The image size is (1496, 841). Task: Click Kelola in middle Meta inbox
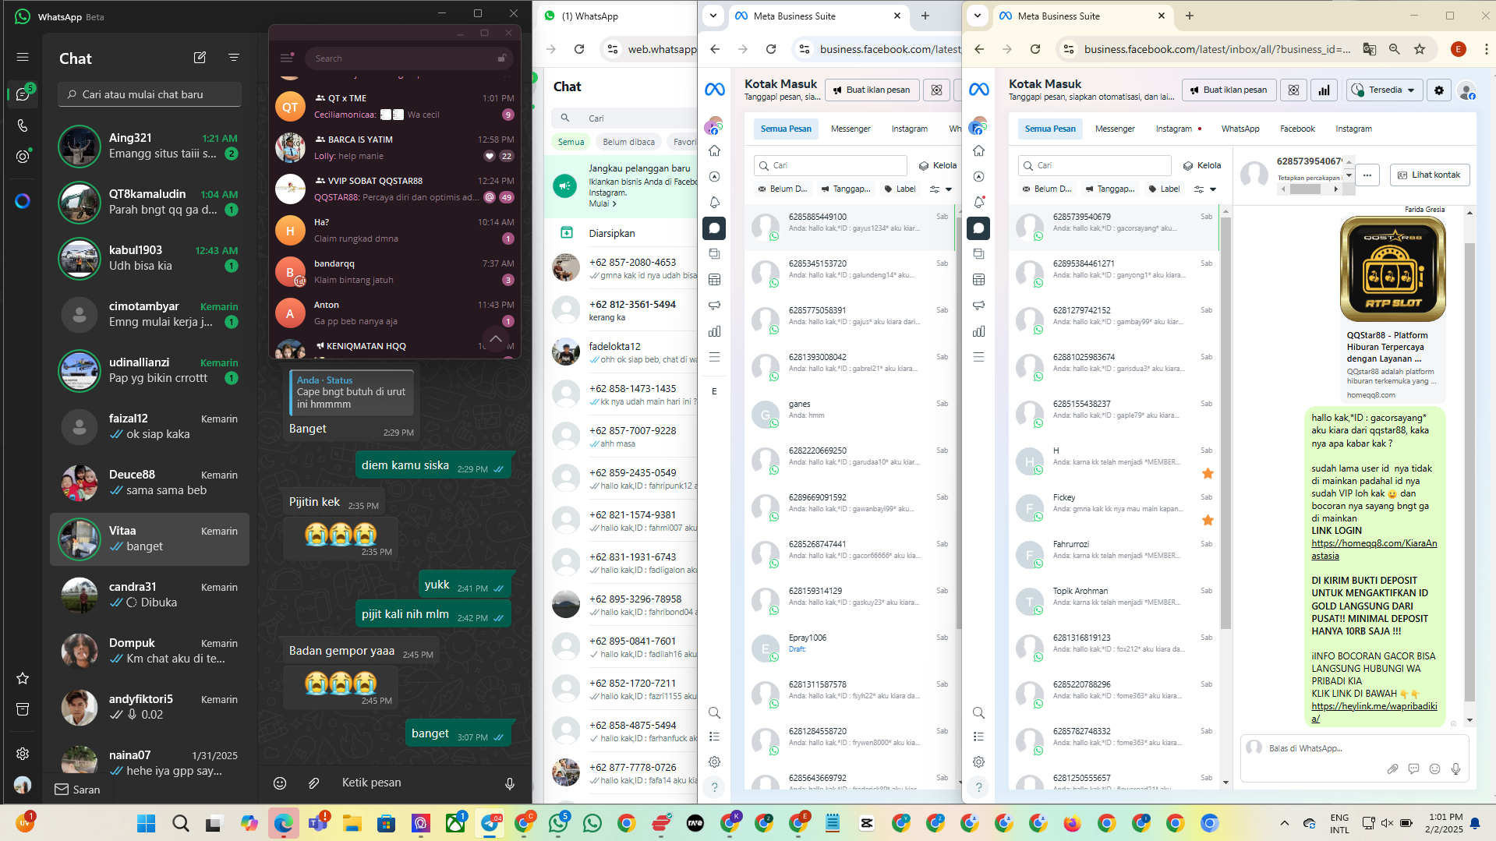(938, 165)
